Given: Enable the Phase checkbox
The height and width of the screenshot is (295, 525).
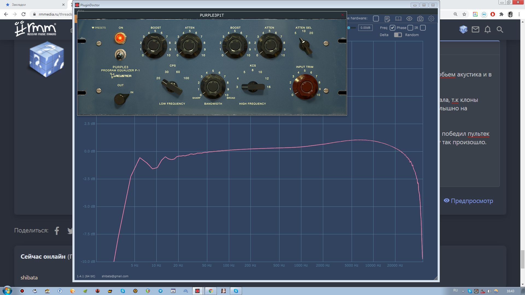Looking at the screenshot, I should tap(410, 28).
